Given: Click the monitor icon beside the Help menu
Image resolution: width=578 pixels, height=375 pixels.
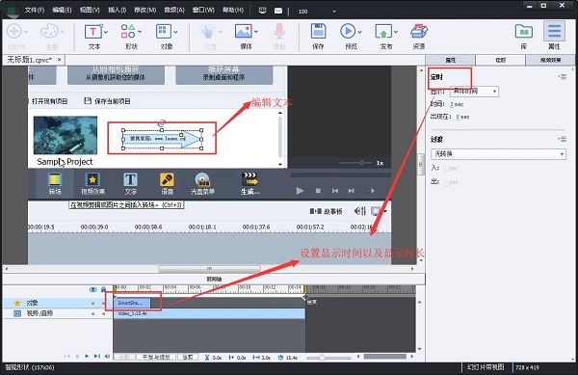Looking at the screenshot, I should 262,11.
